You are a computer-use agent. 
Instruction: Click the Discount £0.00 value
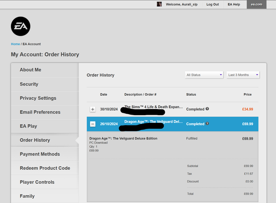[249, 181]
